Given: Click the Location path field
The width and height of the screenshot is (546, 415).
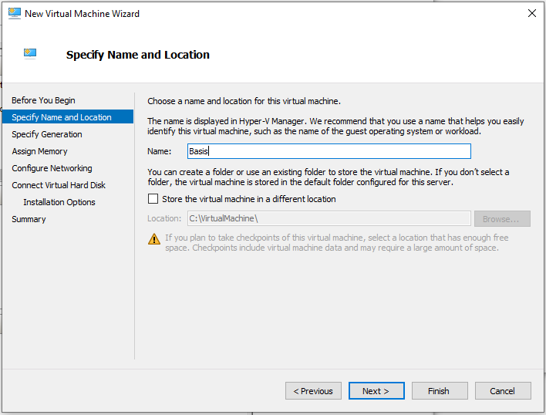Looking at the screenshot, I should 329,218.
